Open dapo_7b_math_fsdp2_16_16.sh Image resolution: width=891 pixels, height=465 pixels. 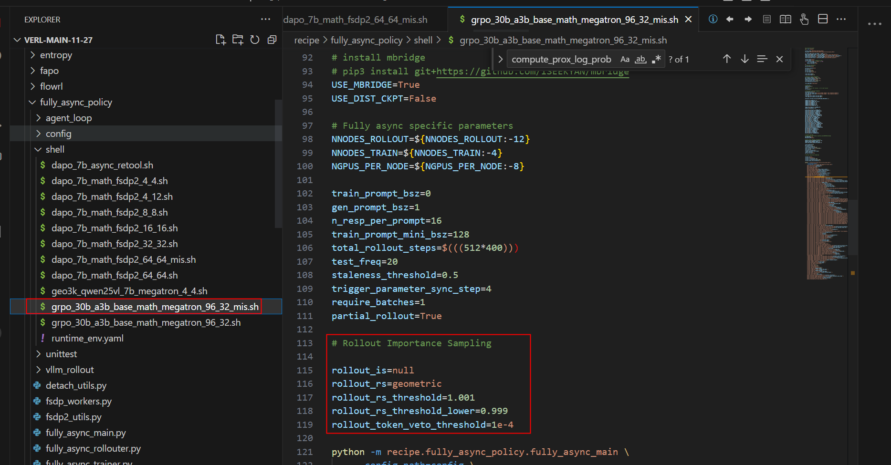115,228
